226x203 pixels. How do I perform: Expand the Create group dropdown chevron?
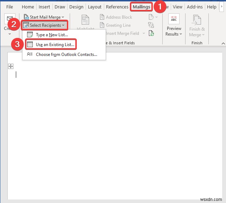point(10,34)
